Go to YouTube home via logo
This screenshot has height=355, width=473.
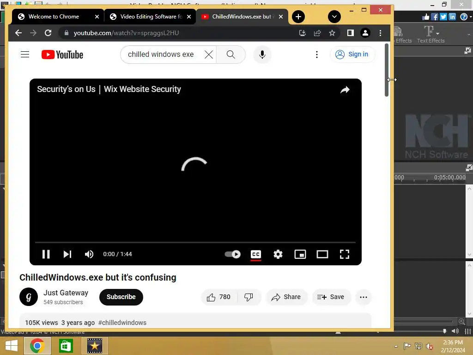pos(62,55)
